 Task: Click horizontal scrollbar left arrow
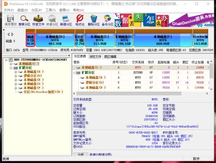pos(74,93)
